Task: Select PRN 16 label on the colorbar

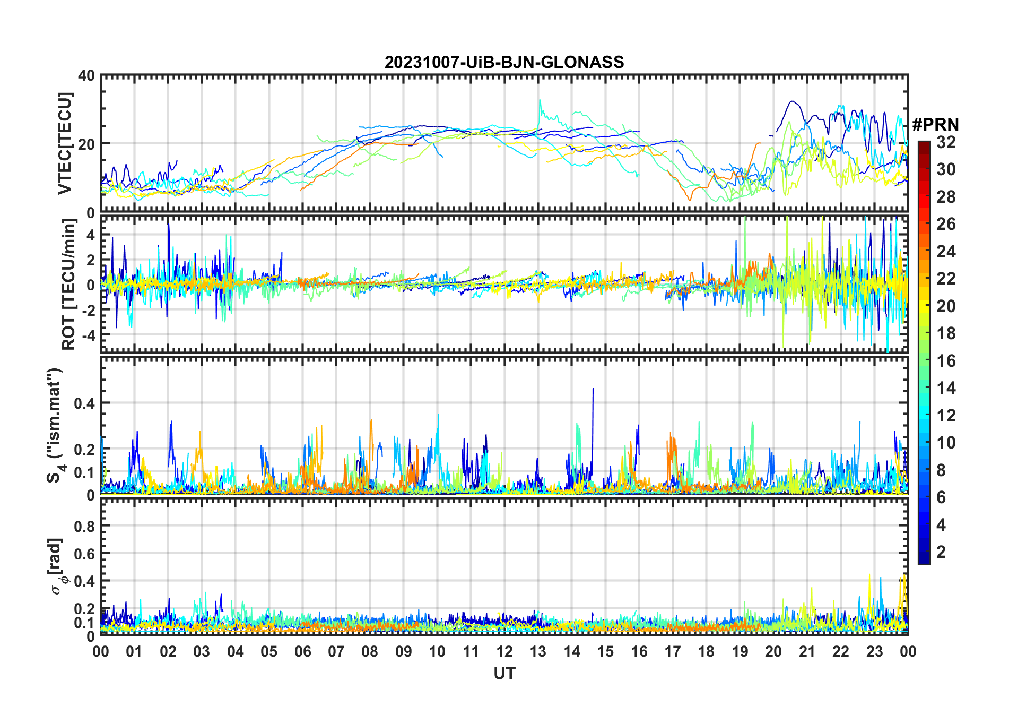Action: tap(946, 361)
